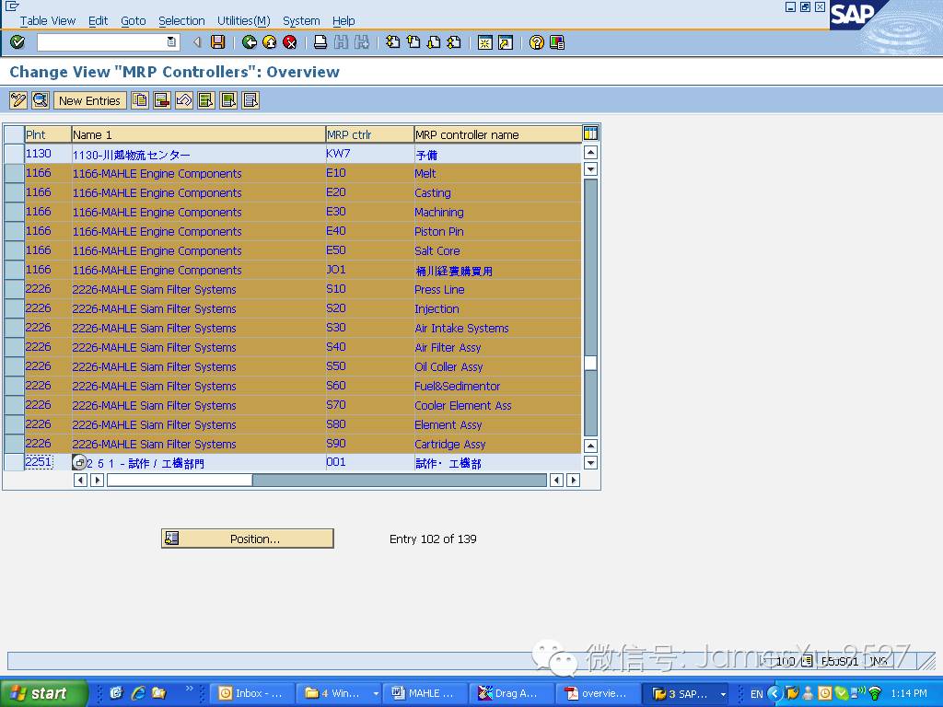Image resolution: width=943 pixels, height=707 pixels.
Task: Toggle row selector for E10 Melt row
Action: coord(13,173)
